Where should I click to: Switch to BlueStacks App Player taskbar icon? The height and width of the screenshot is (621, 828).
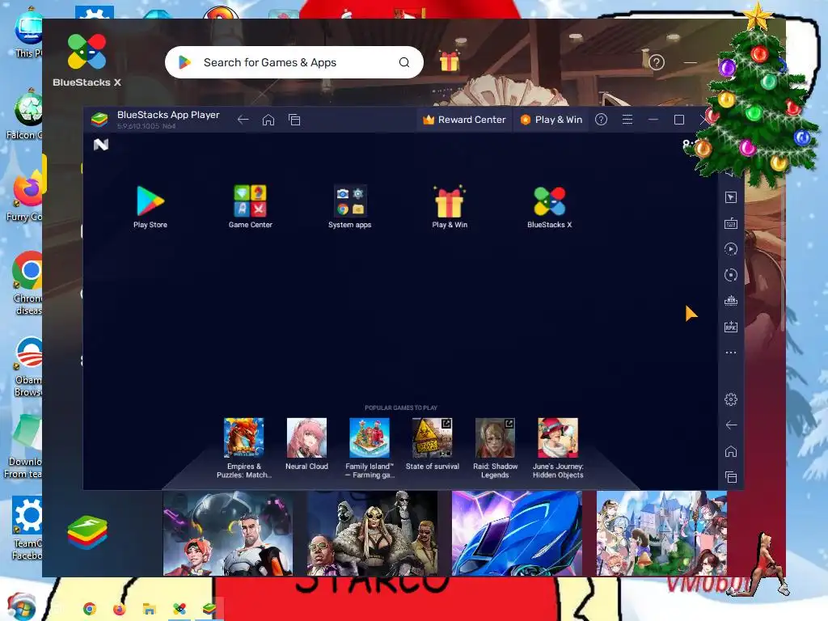(x=209, y=609)
